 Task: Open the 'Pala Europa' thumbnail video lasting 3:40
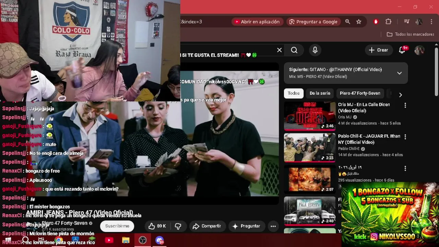click(x=310, y=211)
